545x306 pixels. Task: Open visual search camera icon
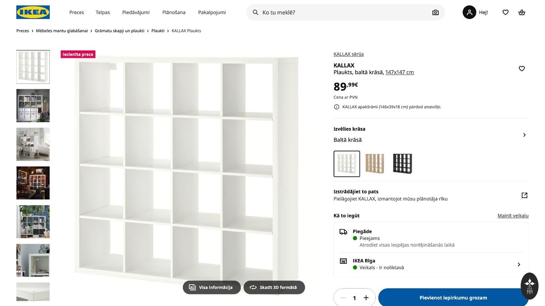[x=435, y=12]
